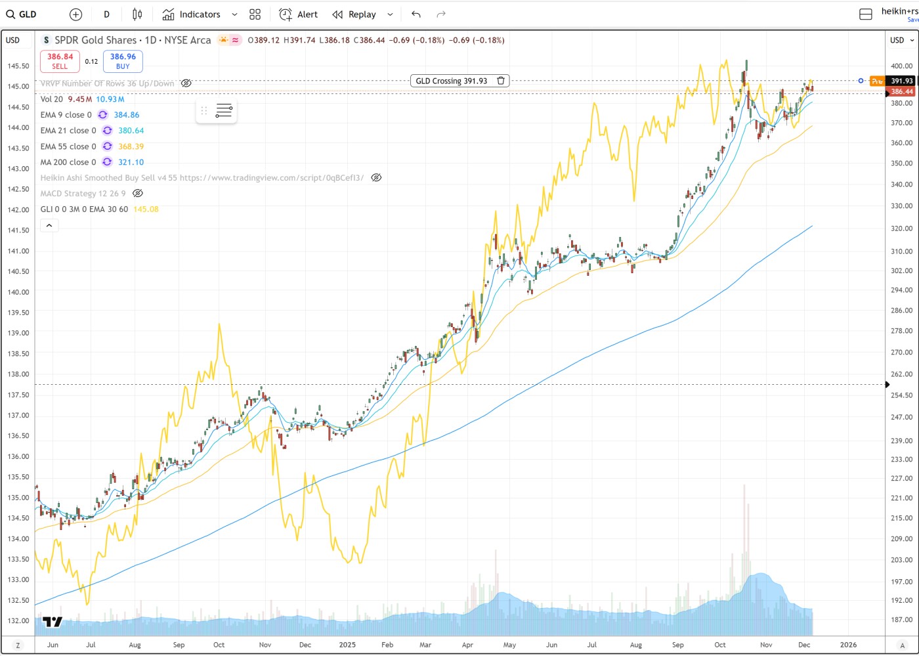Show the Heikin Ashi Smoothed indicator
Screen dimensions: 919x656
[376, 178]
